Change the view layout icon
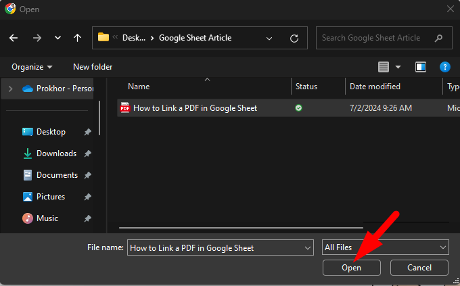The width and height of the screenshot is (460, 286). [x=384, y=67]
